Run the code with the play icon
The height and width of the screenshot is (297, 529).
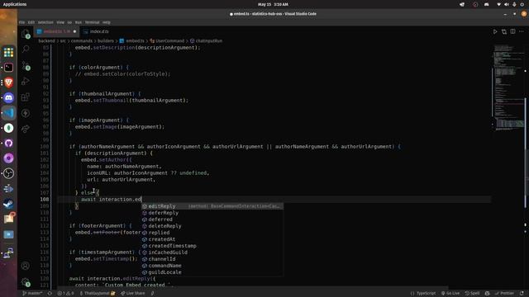[495, 31]
